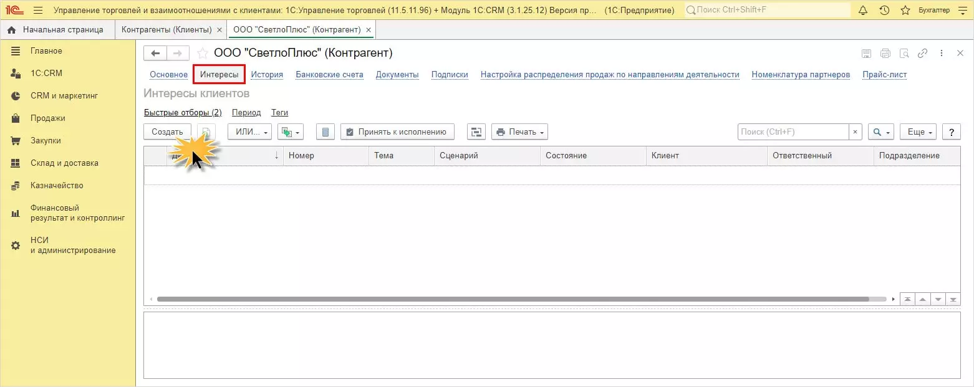974x387 pixels.
Task: Click Создать button
Action: pos(167,131)
